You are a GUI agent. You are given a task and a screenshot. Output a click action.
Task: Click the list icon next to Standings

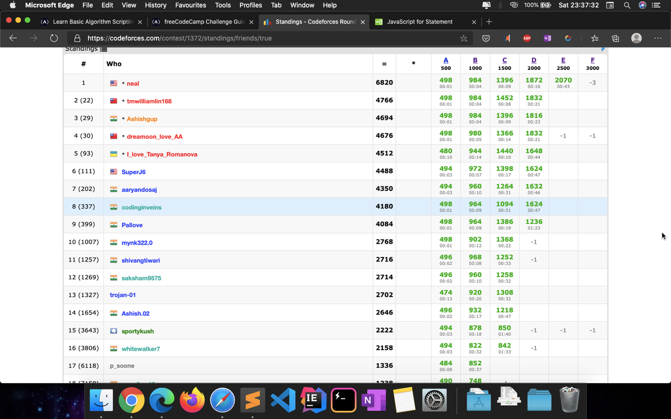(103, 49)
